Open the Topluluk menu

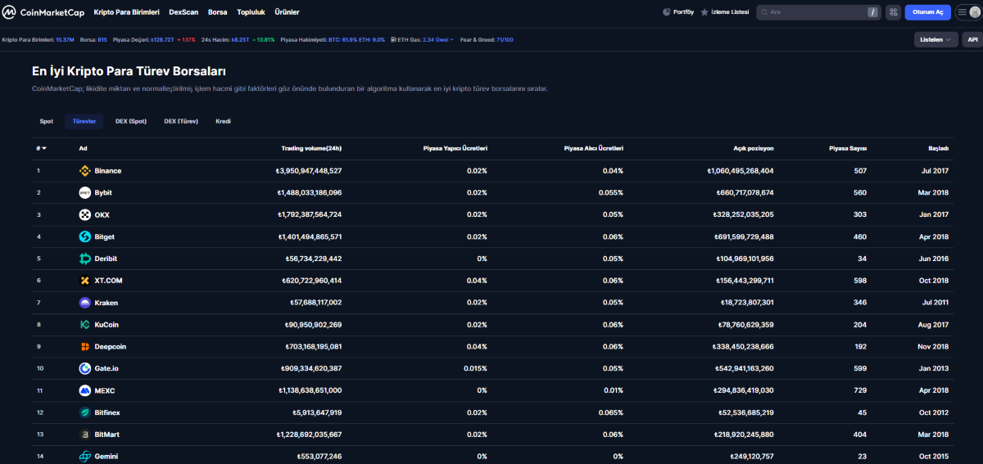(251, 12)
